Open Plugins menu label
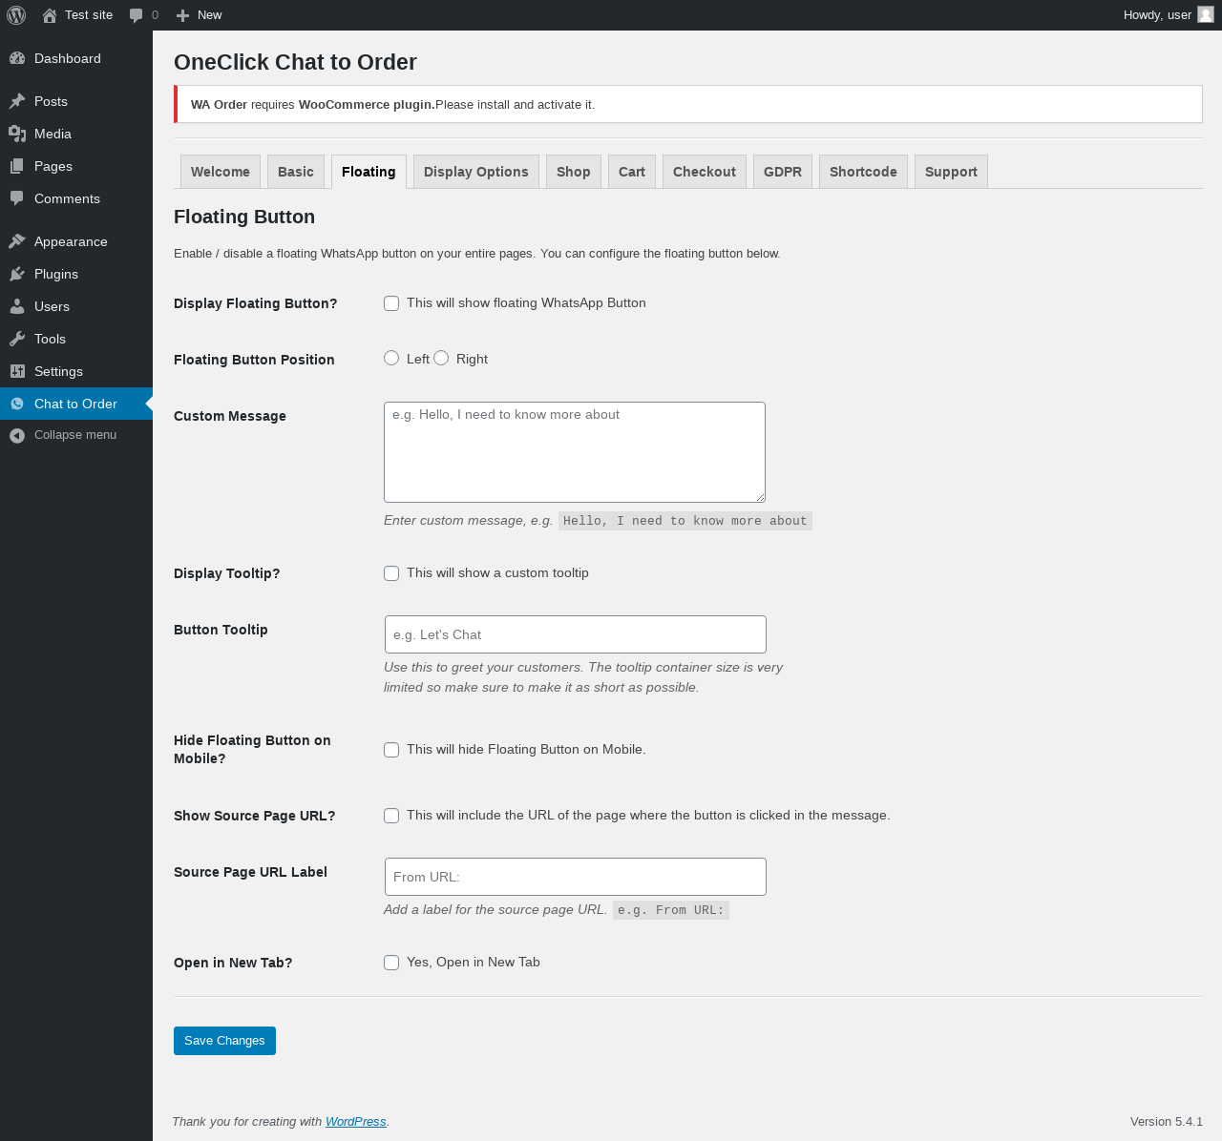 56,274
